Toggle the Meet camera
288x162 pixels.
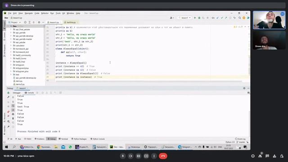click(130, 156)
